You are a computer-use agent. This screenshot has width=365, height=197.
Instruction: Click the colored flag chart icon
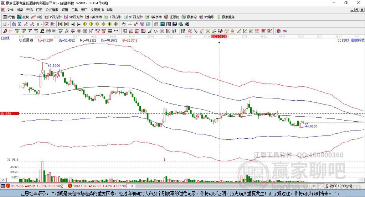[x=53, y=24]
